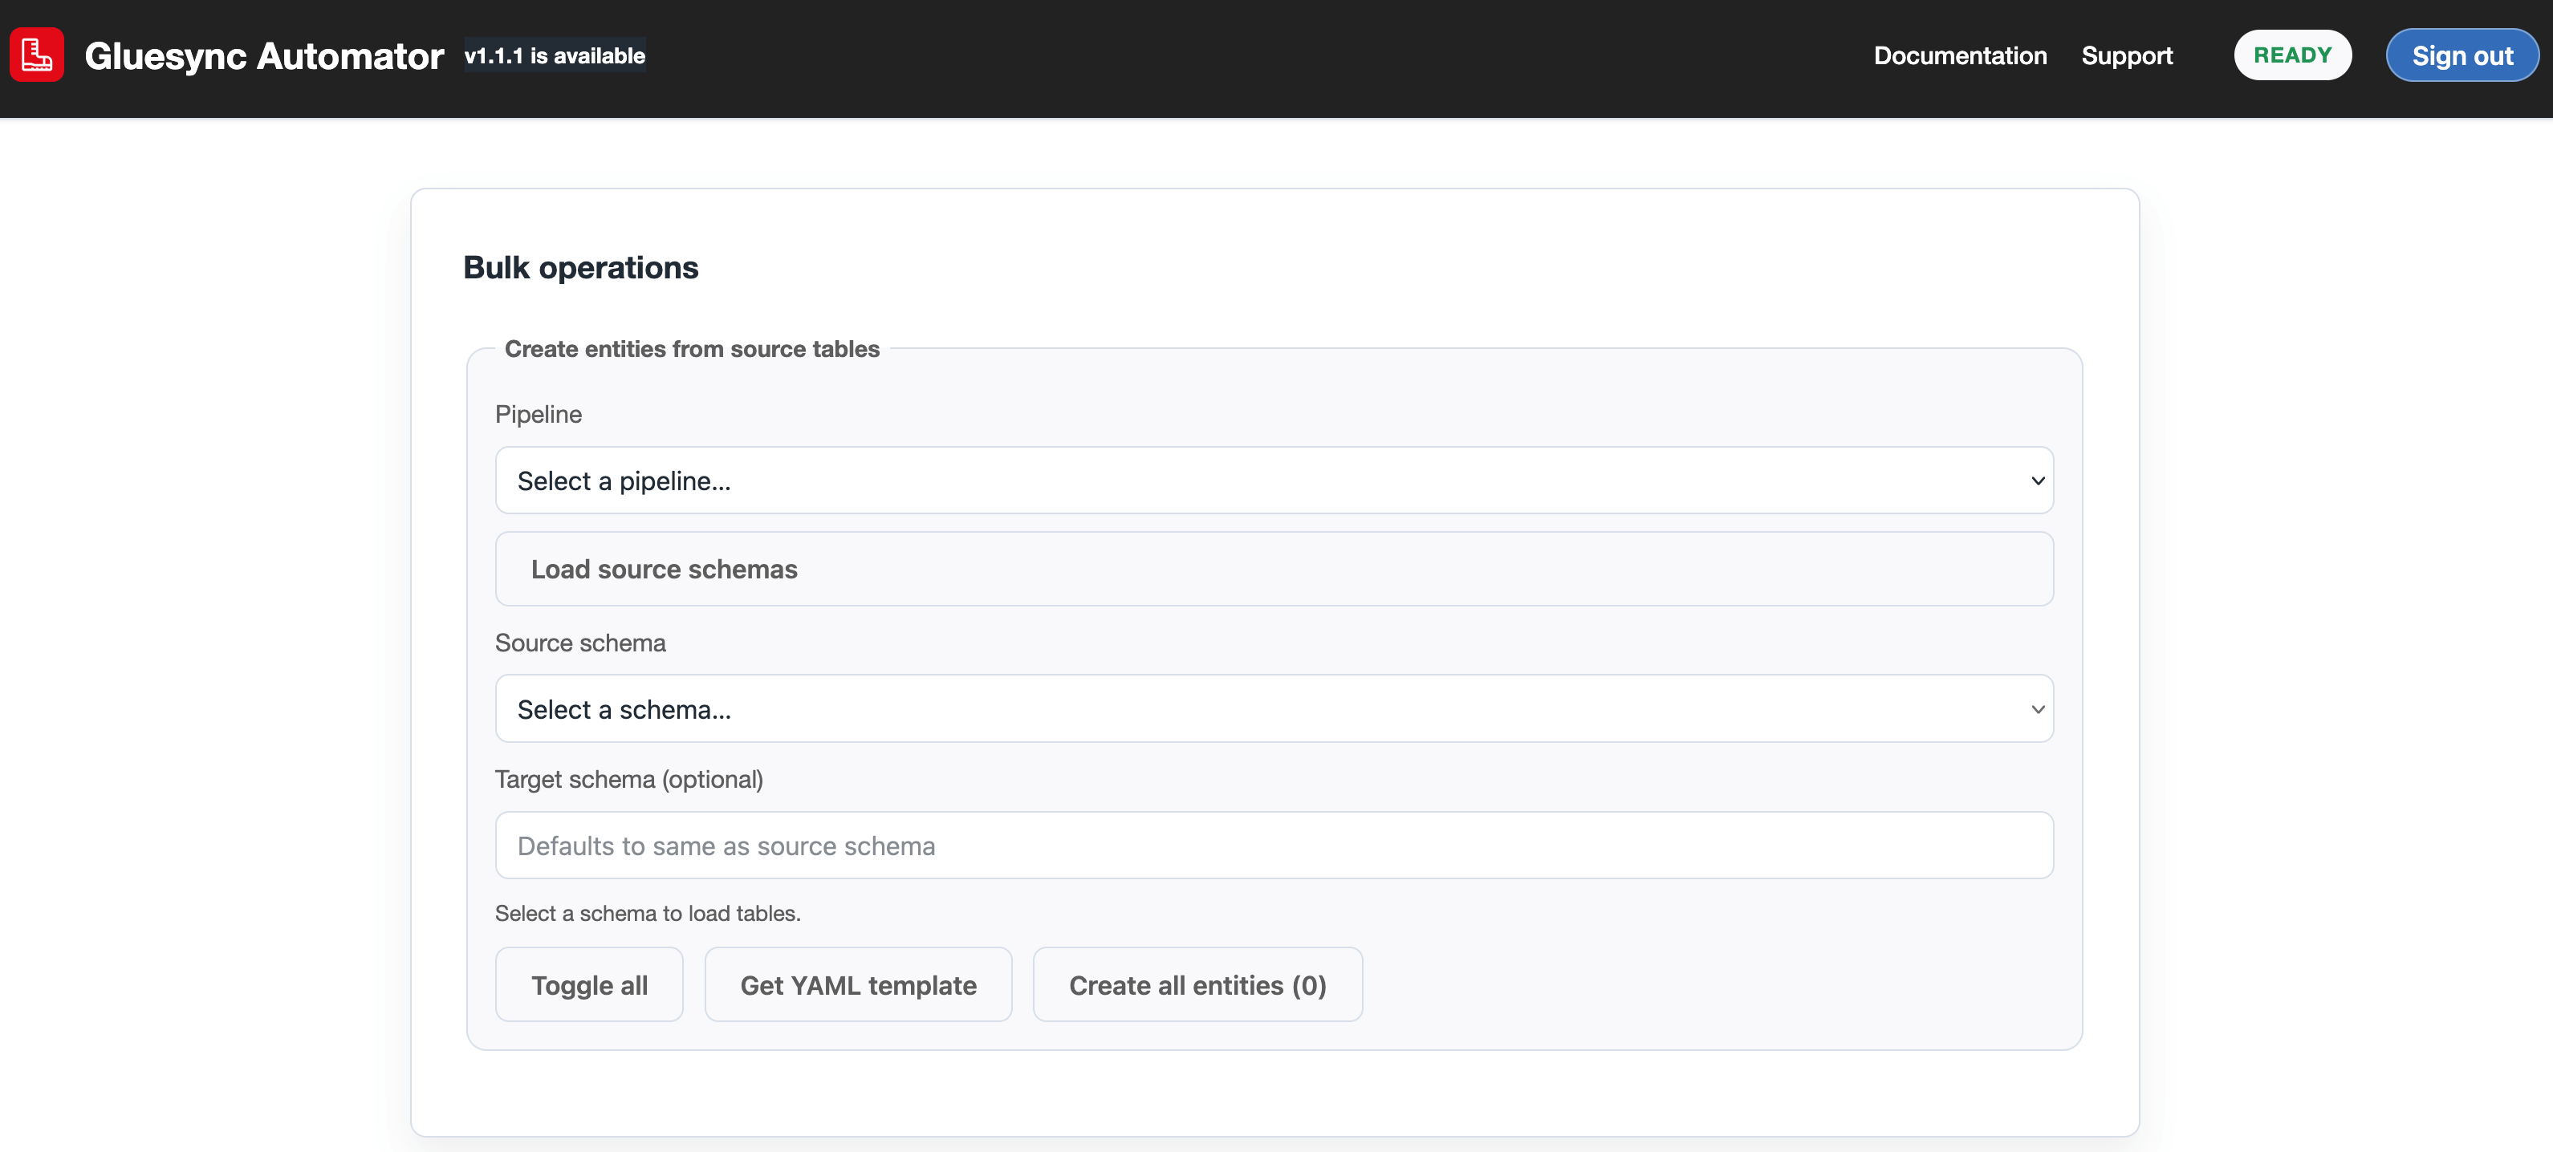This screenshot has height=1152, width=2553.
Task: Click the Source schema field label
Action: tap(579, 643)
